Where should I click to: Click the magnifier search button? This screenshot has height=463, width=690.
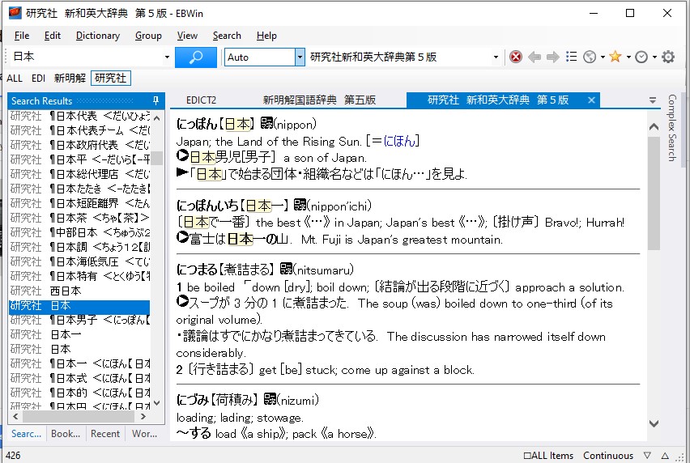(x=196, y=57)
